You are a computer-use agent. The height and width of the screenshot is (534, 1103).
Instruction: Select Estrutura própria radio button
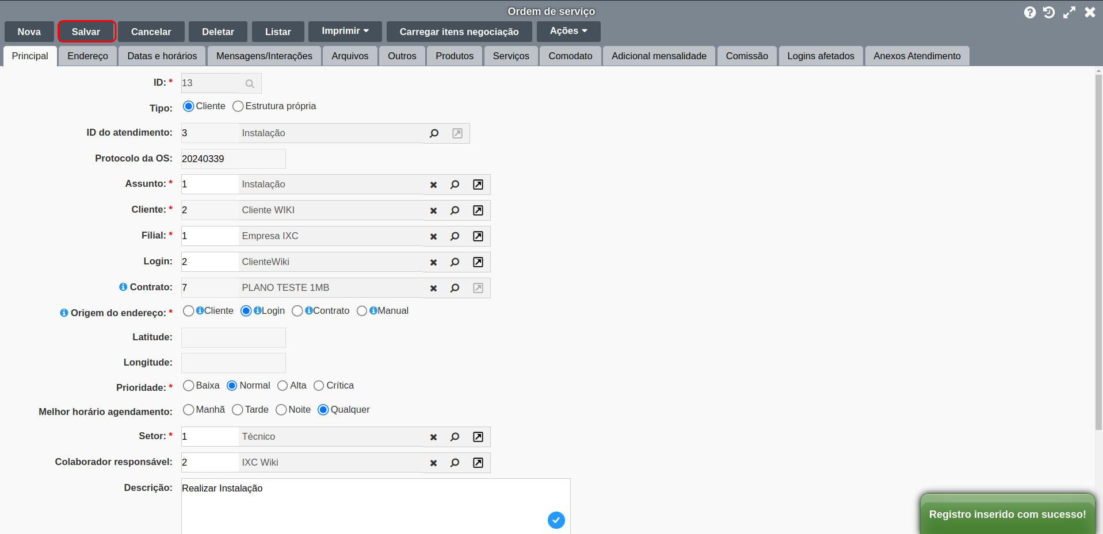[x=238, y=106]
